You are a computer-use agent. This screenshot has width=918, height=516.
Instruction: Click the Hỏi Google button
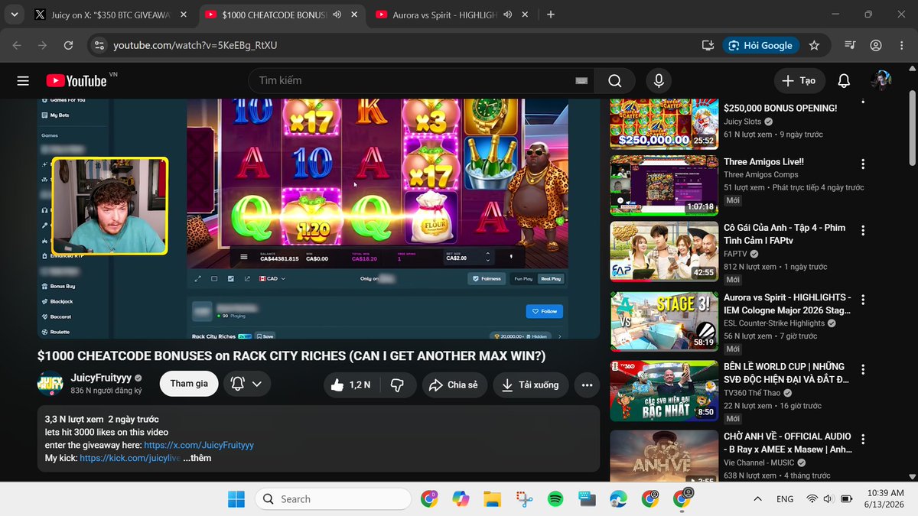pos(760,45)
